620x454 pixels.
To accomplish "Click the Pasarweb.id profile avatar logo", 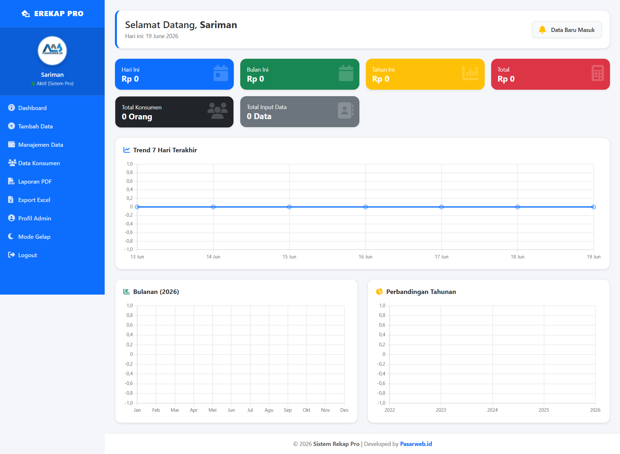I will click(52, 51).
